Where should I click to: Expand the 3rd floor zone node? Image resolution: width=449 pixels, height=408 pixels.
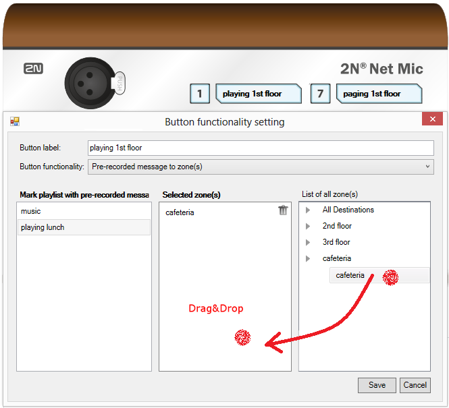[x=308, y=242]
